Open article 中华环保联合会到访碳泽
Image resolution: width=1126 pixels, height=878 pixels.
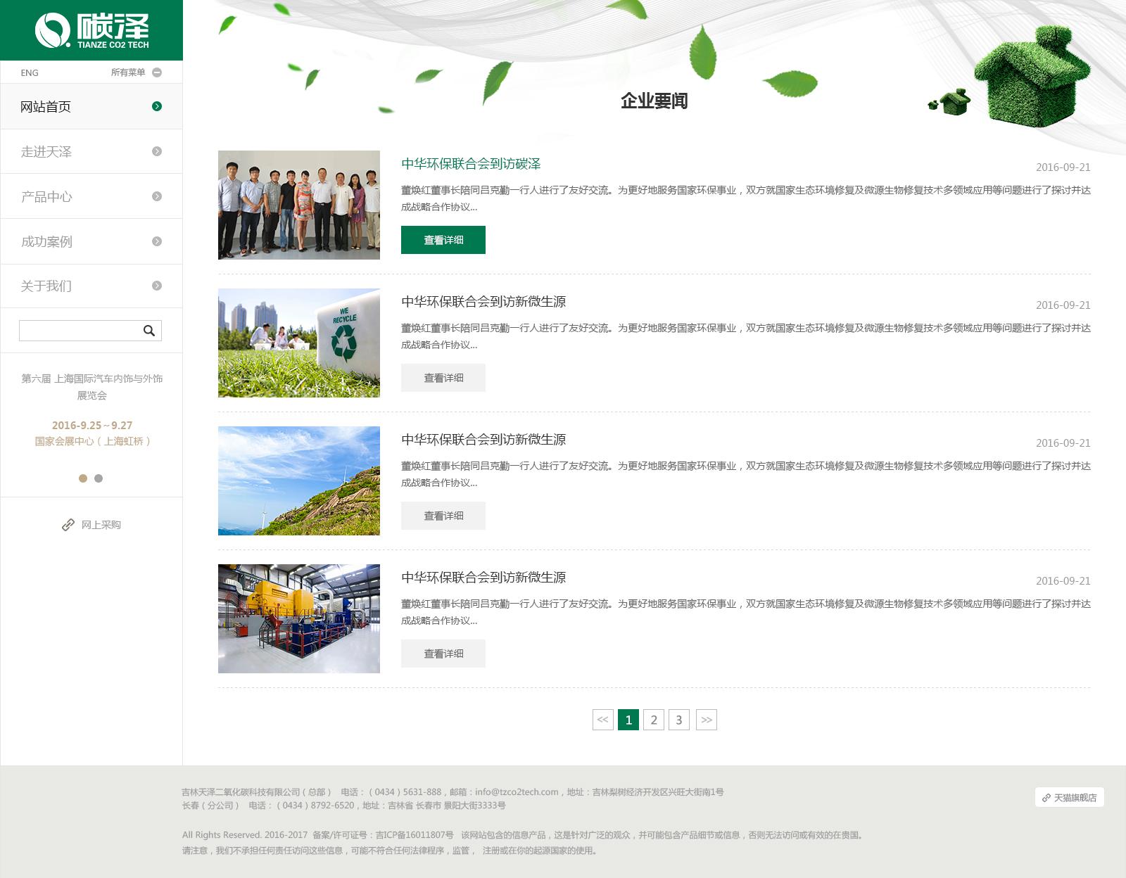pyautogui.click(x=471, y=164)
